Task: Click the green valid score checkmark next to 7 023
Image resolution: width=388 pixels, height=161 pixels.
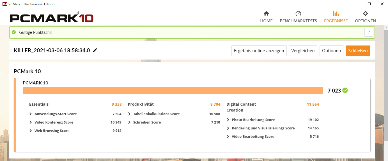Action: pos(345,90)
